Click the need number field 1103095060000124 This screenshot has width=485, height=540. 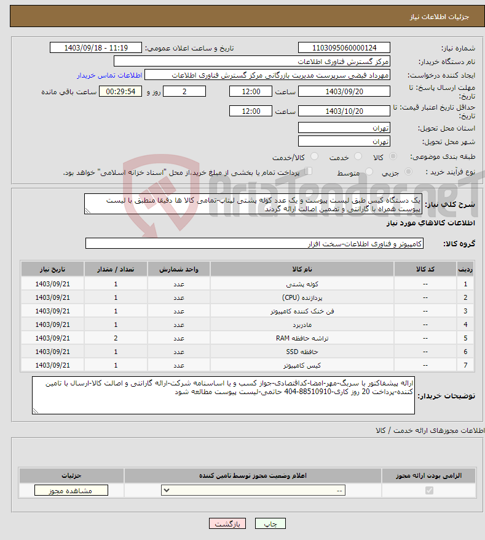(x=344, y=47)
